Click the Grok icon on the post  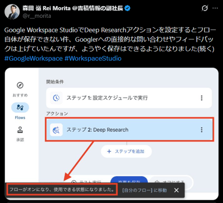[x=205, y=8]
